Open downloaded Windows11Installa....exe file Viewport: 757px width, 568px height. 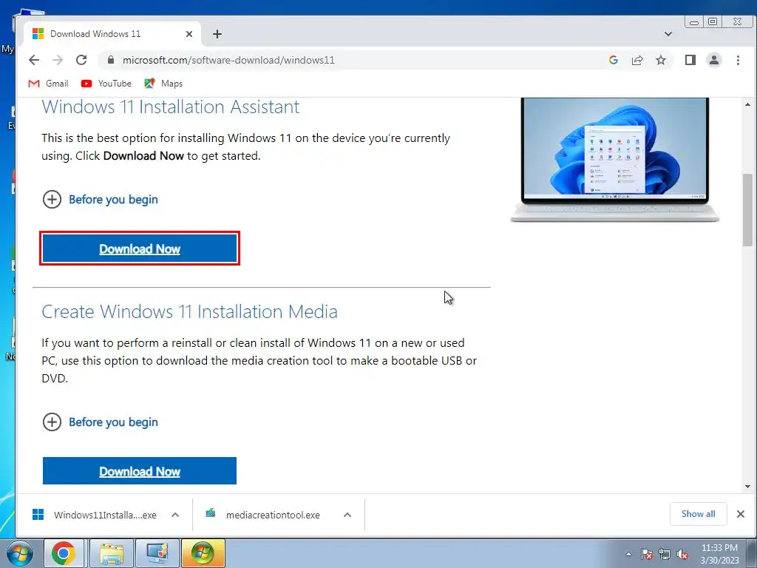[x=95, y=515]
